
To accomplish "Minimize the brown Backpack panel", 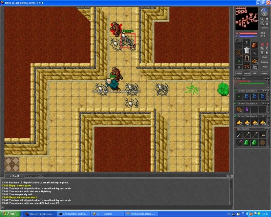I will click(266, 129).
